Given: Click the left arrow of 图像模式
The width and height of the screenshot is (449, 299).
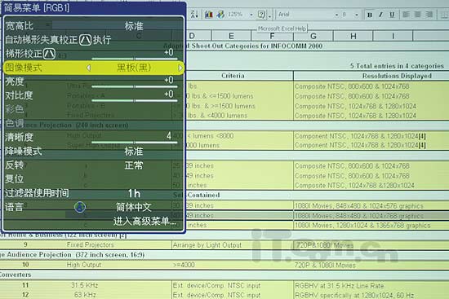Looking at the screenshot, I should pos(88,68).
